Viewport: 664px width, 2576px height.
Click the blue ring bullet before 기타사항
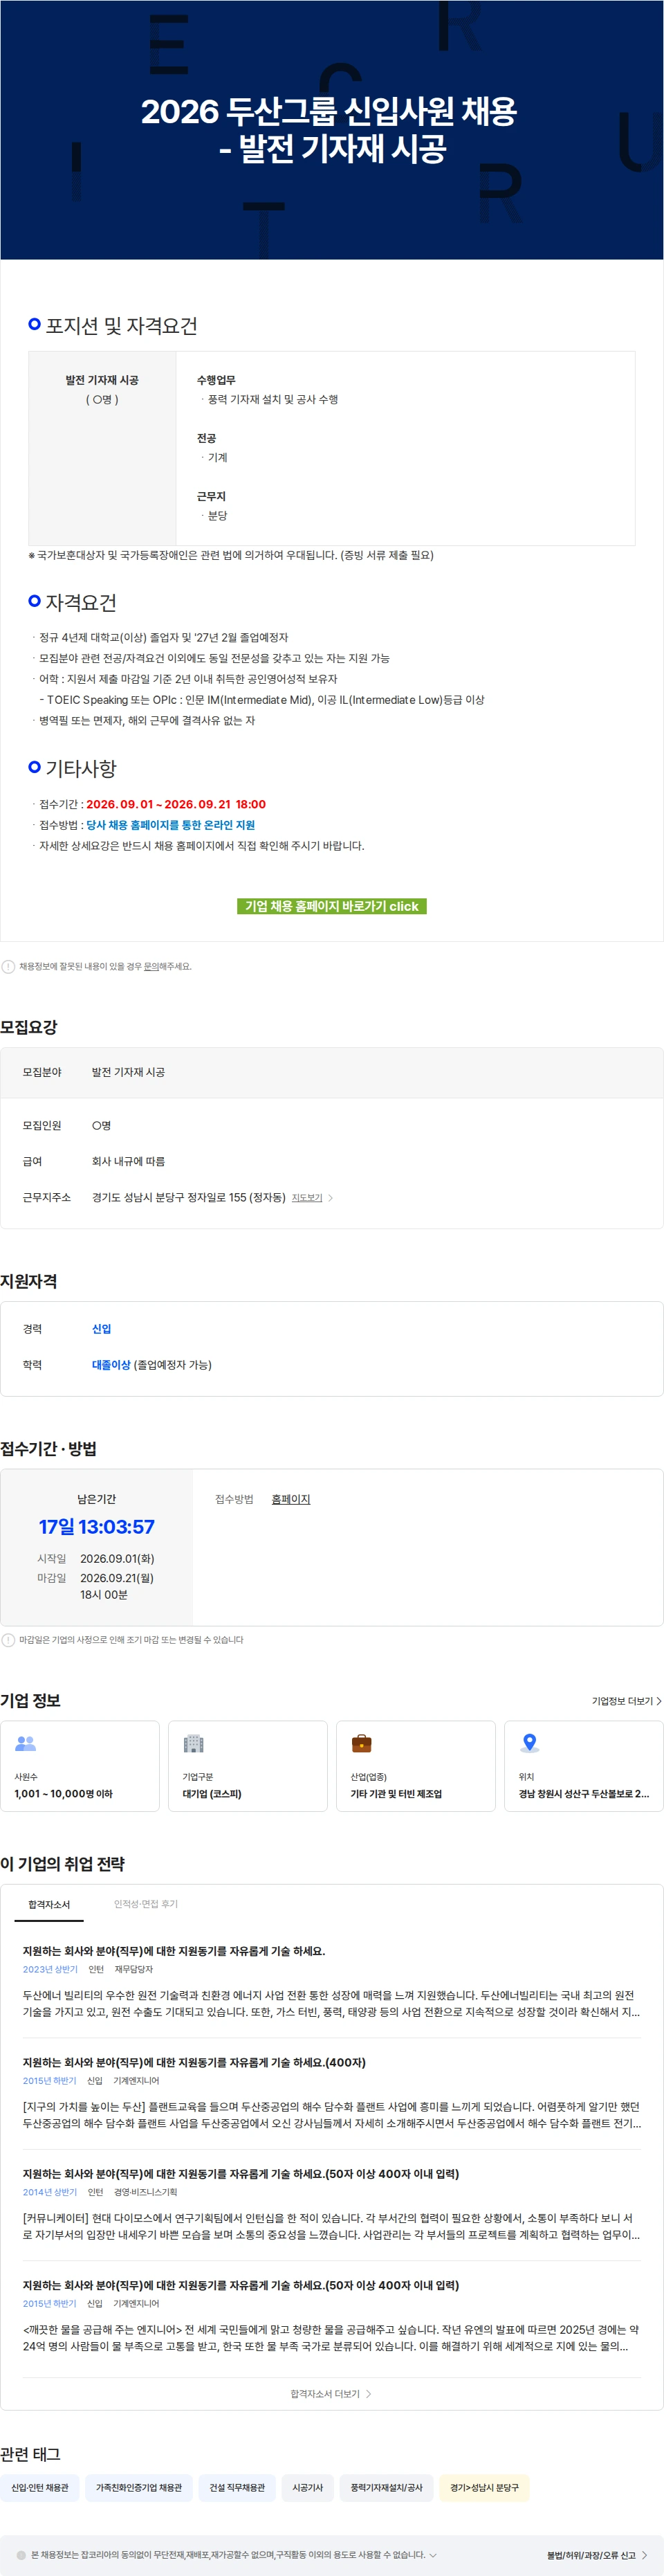pos(35,767)
